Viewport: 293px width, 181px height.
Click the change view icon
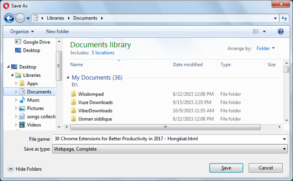tap(256, 32)
